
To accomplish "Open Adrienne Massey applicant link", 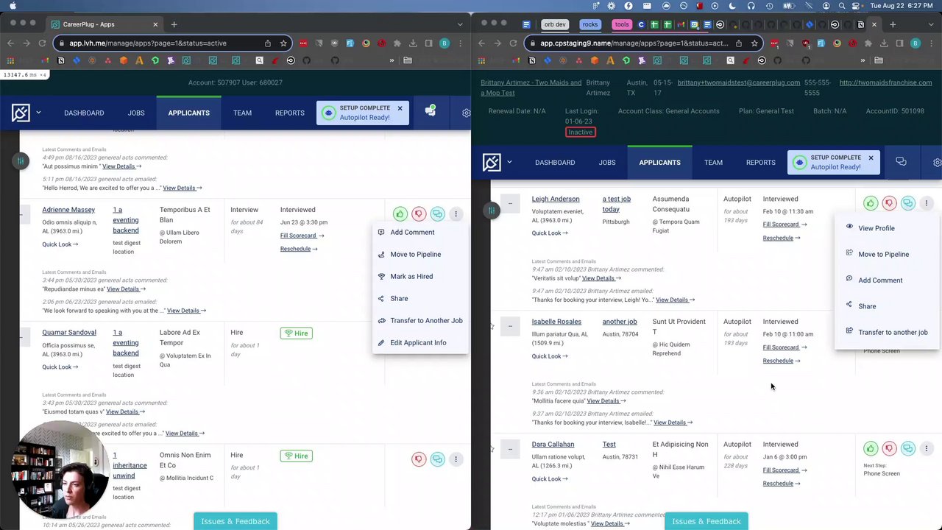I will (68, 210).
